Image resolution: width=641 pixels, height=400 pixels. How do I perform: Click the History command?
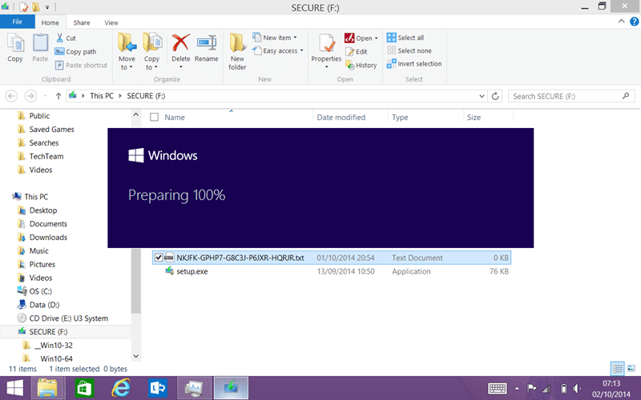361,66
